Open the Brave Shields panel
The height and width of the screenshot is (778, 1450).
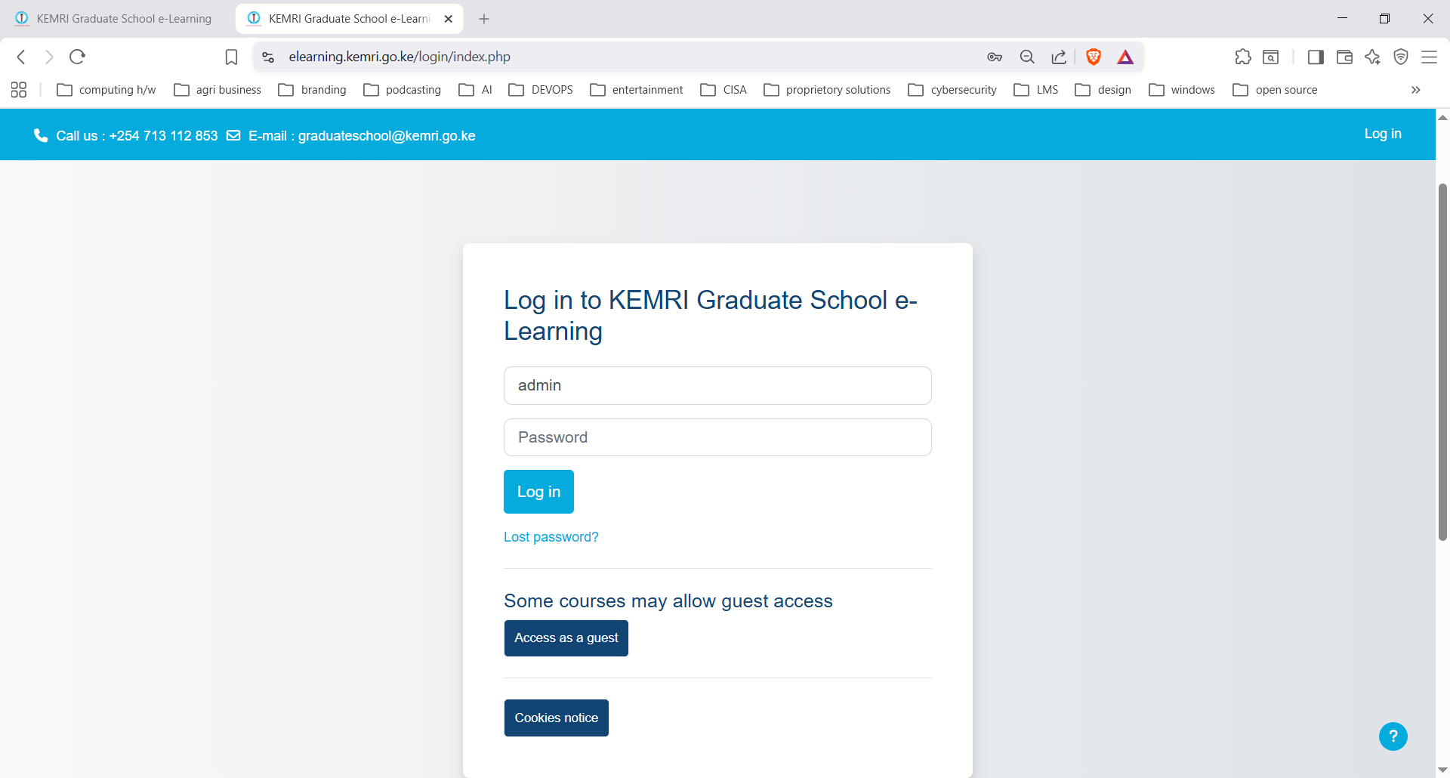tap(1094, 57)
